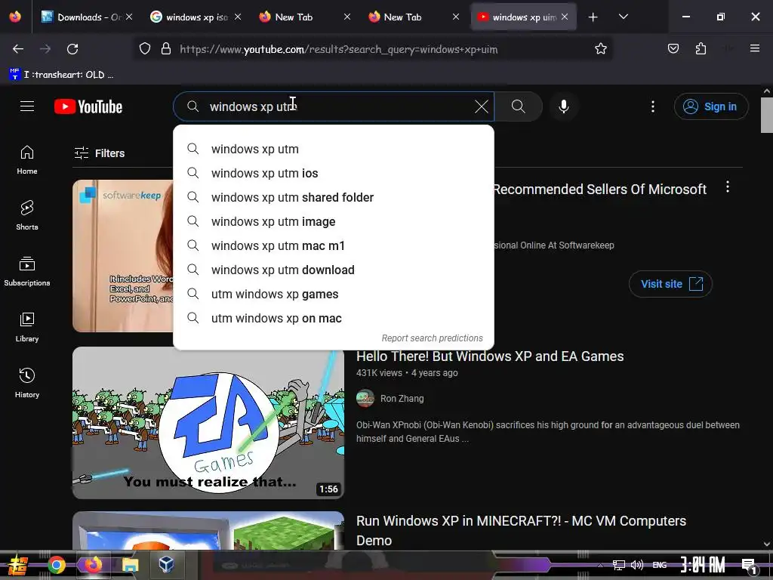773x580 pixels.
Task: Open the notification center icon
Action: click(x=750, y=566)
